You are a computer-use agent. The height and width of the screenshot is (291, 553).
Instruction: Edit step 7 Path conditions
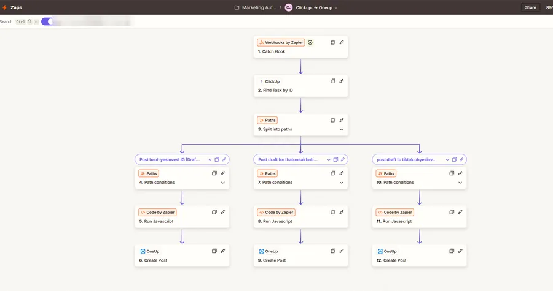(342, 173)
